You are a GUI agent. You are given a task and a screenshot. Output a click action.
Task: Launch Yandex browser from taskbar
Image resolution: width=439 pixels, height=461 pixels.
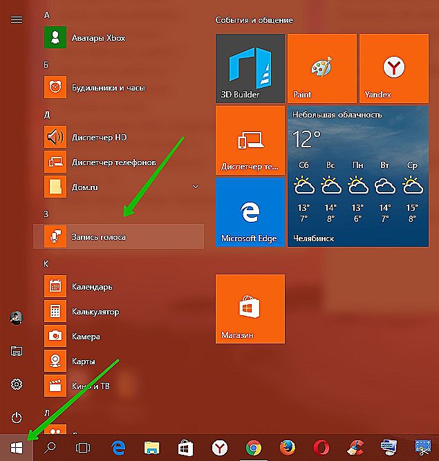[220, 448]
